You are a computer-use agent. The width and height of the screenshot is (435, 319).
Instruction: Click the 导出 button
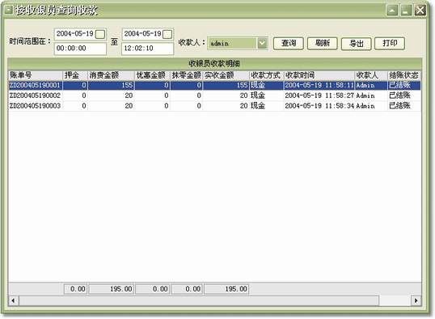tap(357, 44)
